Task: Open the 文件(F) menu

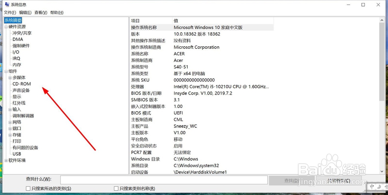Action: (10, 13)
